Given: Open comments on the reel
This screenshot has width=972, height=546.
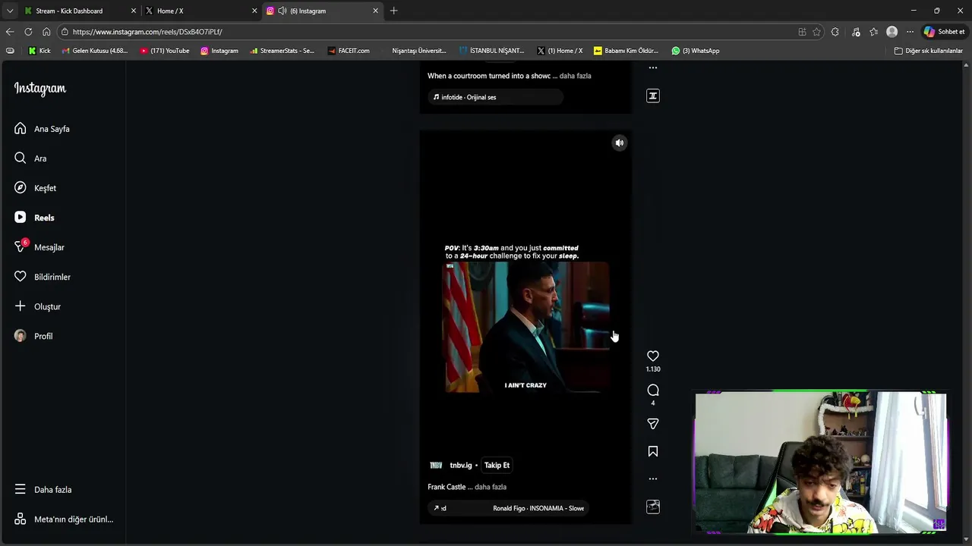Looking at the screenshot, I should pyautogui.click(x=653, y=390).
